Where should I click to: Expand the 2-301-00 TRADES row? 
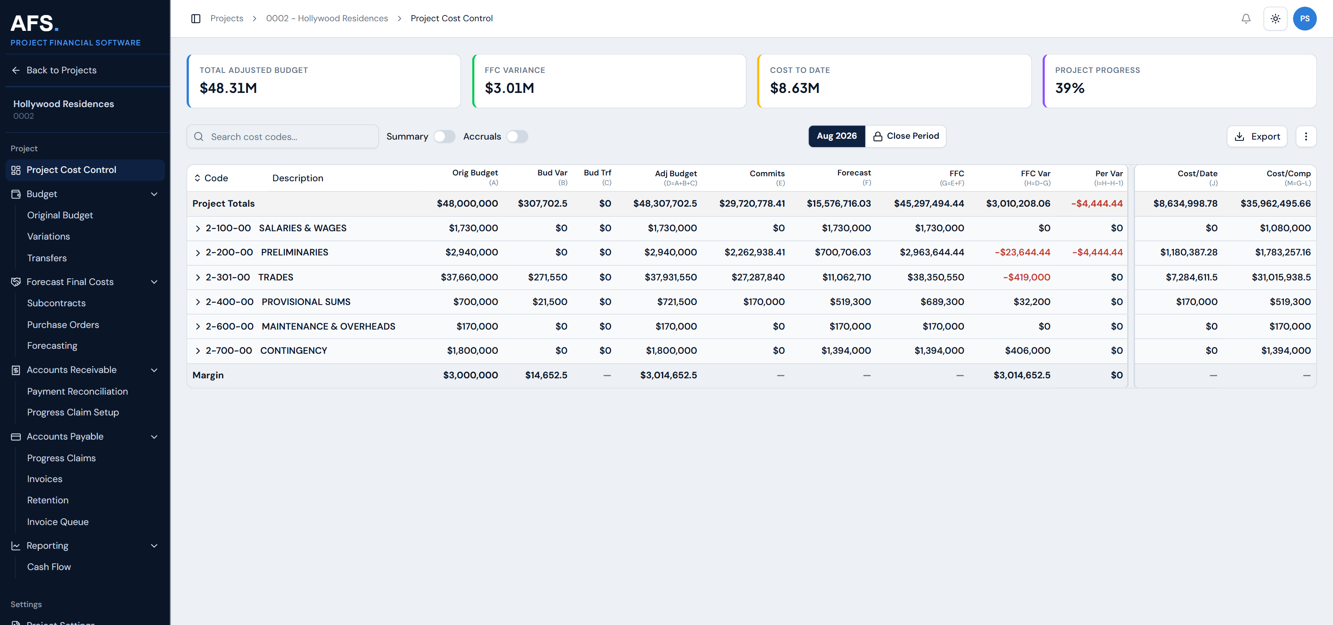pyautogui.click(x=198, y=277)
